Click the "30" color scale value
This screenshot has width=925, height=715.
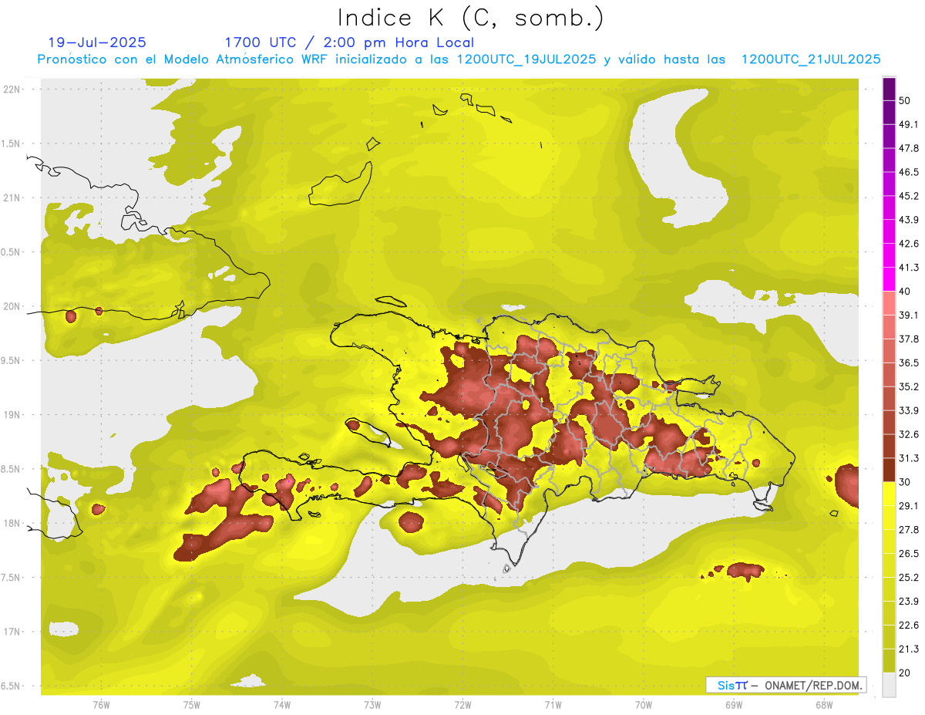[905, 482]
